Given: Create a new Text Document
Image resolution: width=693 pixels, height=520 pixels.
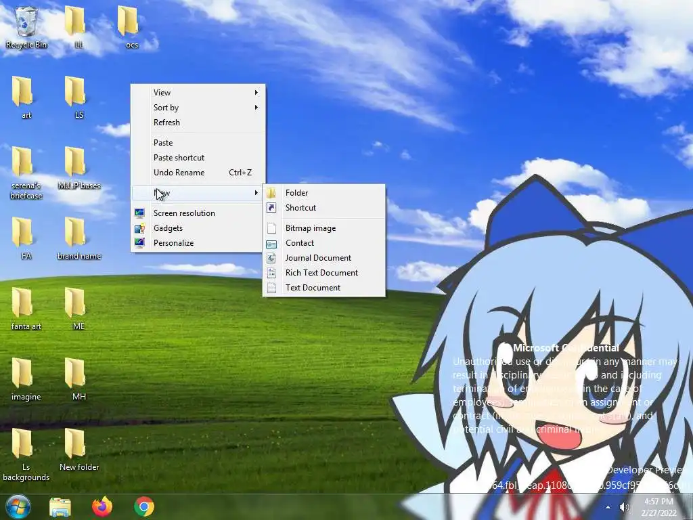Looking at the screenshot, I should 324,288.
